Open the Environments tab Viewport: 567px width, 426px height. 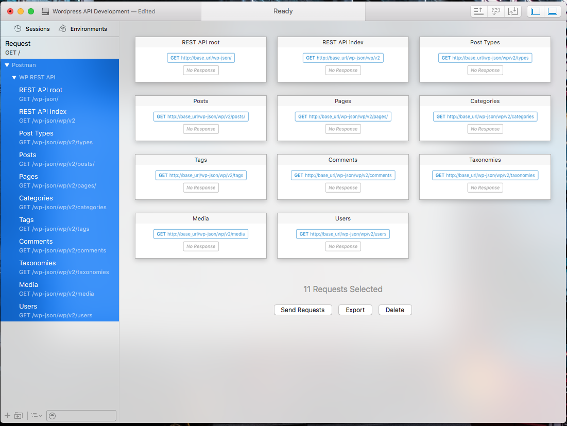tap(83, 29)
